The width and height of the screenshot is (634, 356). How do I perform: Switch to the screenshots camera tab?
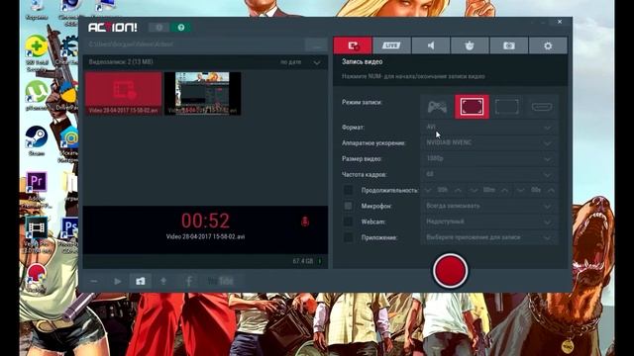(508, 45)
